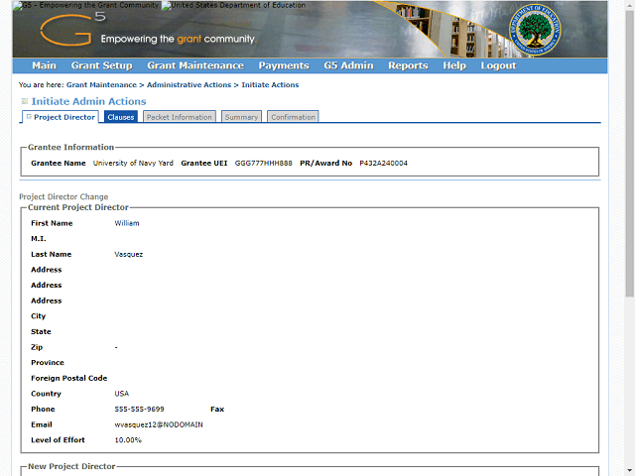Click the small icon on Project Director tab
The width and height of the screenshot is (635, 476).
29,117
